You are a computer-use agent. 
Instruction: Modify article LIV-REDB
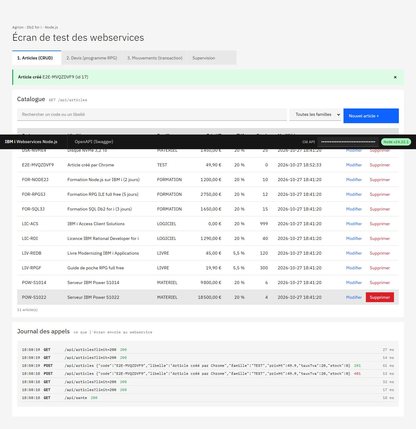coord(354,253)
